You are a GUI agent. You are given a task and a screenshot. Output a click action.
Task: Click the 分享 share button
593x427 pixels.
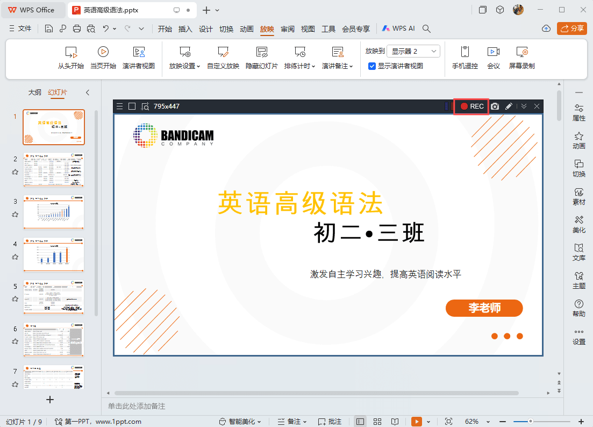[571, 28]
